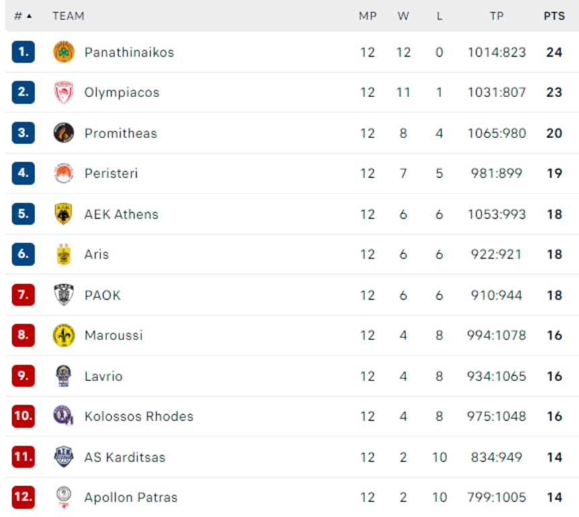
Task: Sort by the MP column header
Action: click(368, 16)
